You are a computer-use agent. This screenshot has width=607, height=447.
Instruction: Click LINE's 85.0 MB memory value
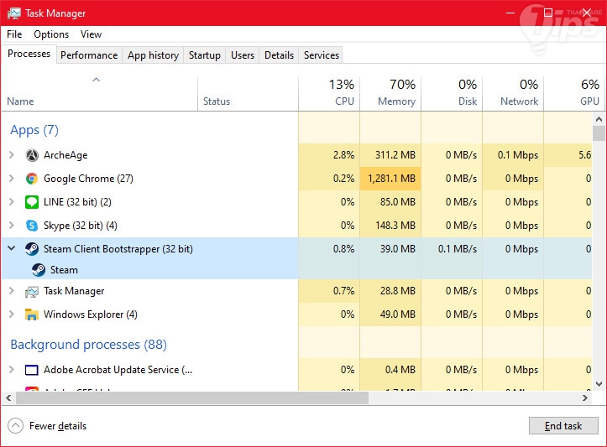pyautogui.click(x=398, y=202)
